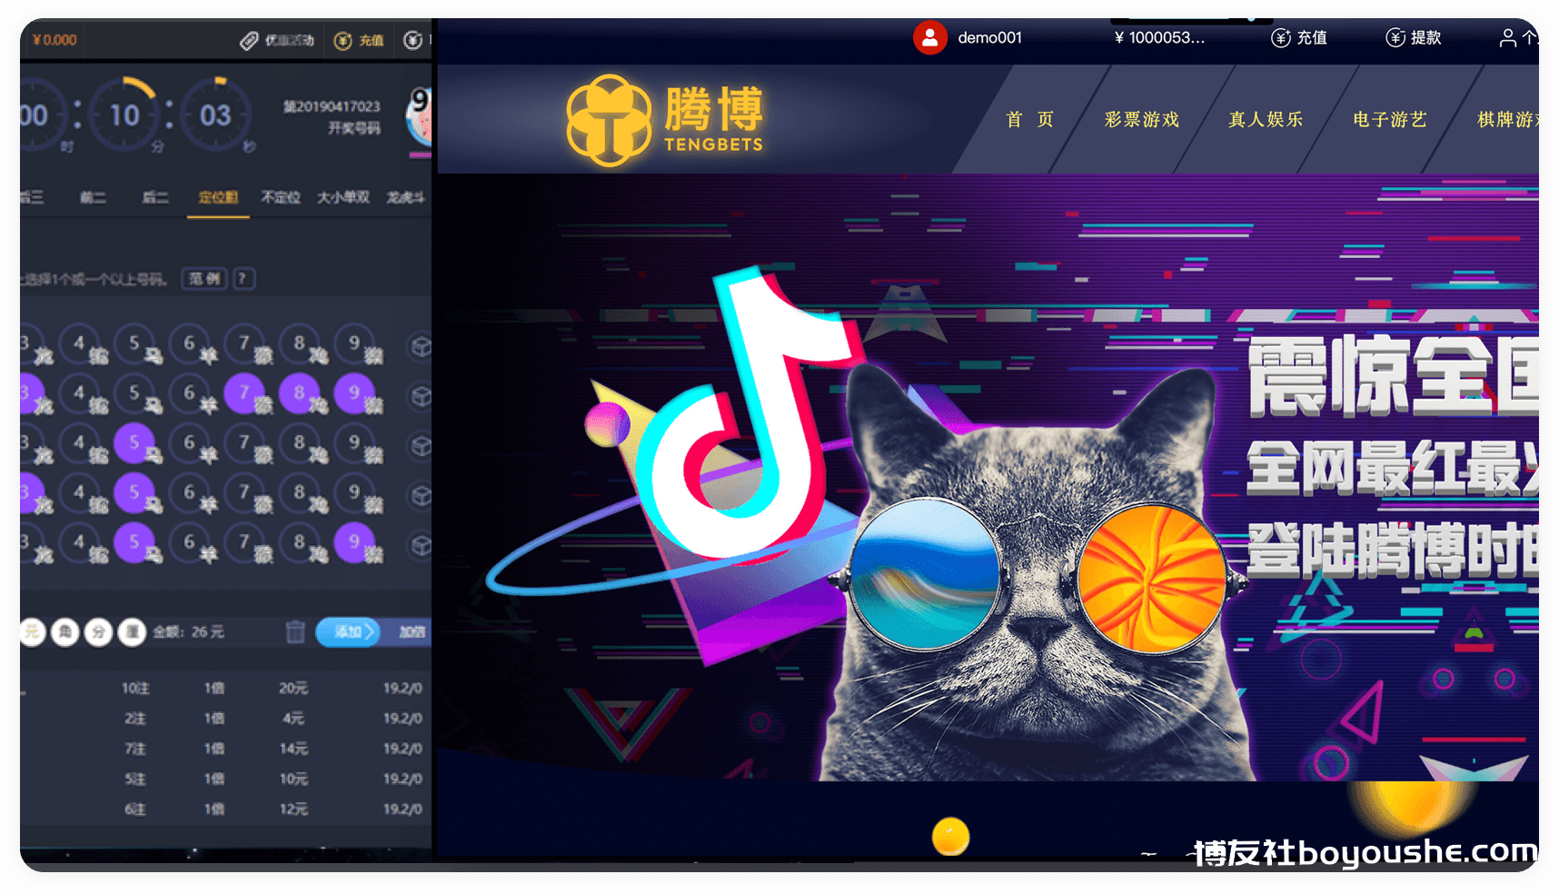This screenshot has height=894, width=1559.
Task: Click issue number 第20190417023
Action: click(x=332, y=106)
